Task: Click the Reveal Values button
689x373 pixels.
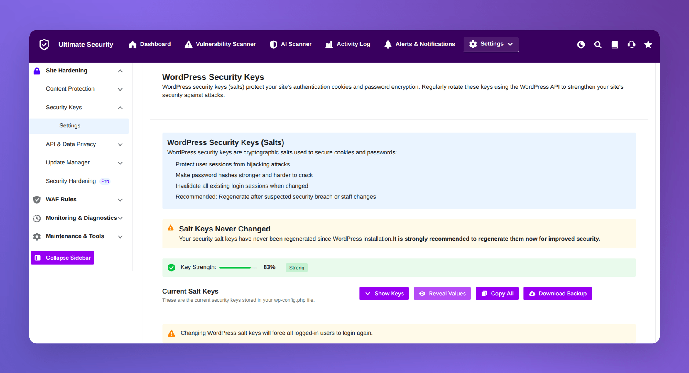Action: (442, 294)
